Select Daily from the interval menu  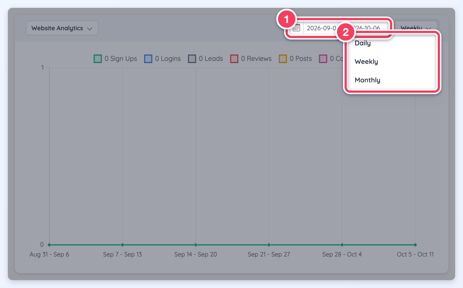click(392, 43)
